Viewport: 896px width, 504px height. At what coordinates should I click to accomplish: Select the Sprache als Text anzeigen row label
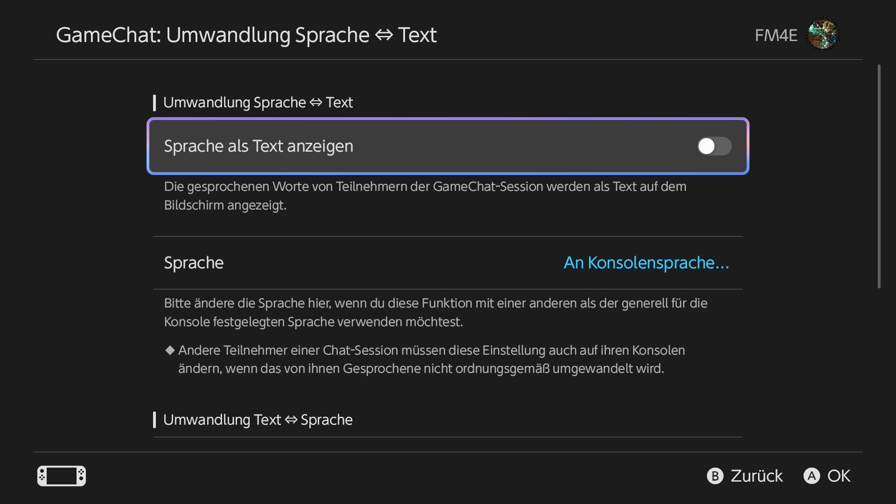[x=259, y=146]
